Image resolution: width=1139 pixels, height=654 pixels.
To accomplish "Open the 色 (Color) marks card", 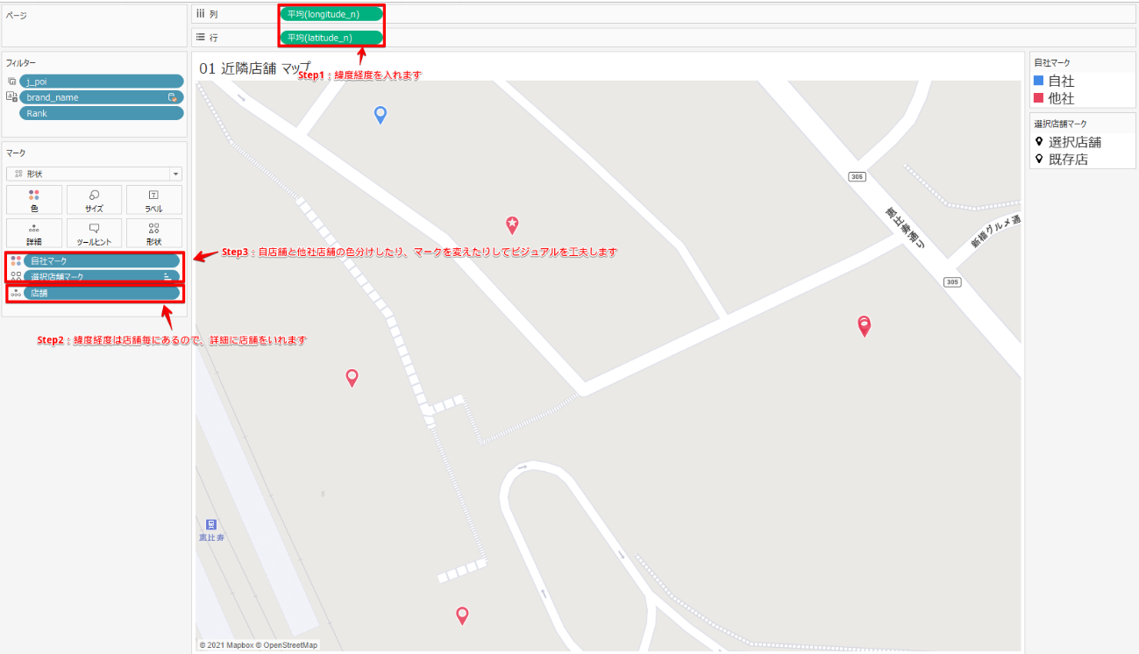I will click(x=34, y=200).
